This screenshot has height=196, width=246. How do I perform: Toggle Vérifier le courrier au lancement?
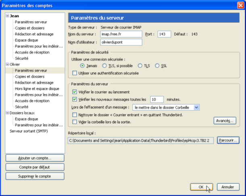pyautogui.click(x=75, y=92)
